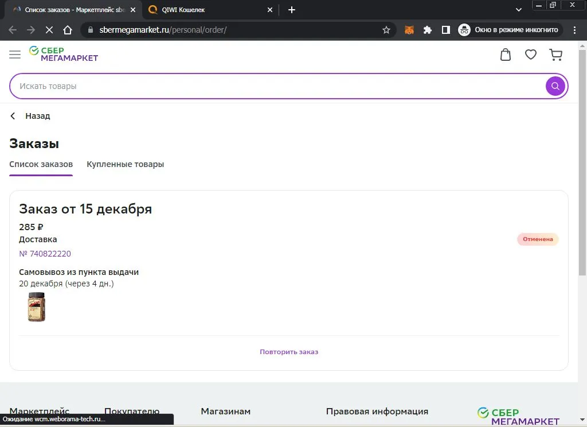This screenshot has width=587, height=427.
Task: Select the Список заказов page tab
Action: click(x=41, y=165)
